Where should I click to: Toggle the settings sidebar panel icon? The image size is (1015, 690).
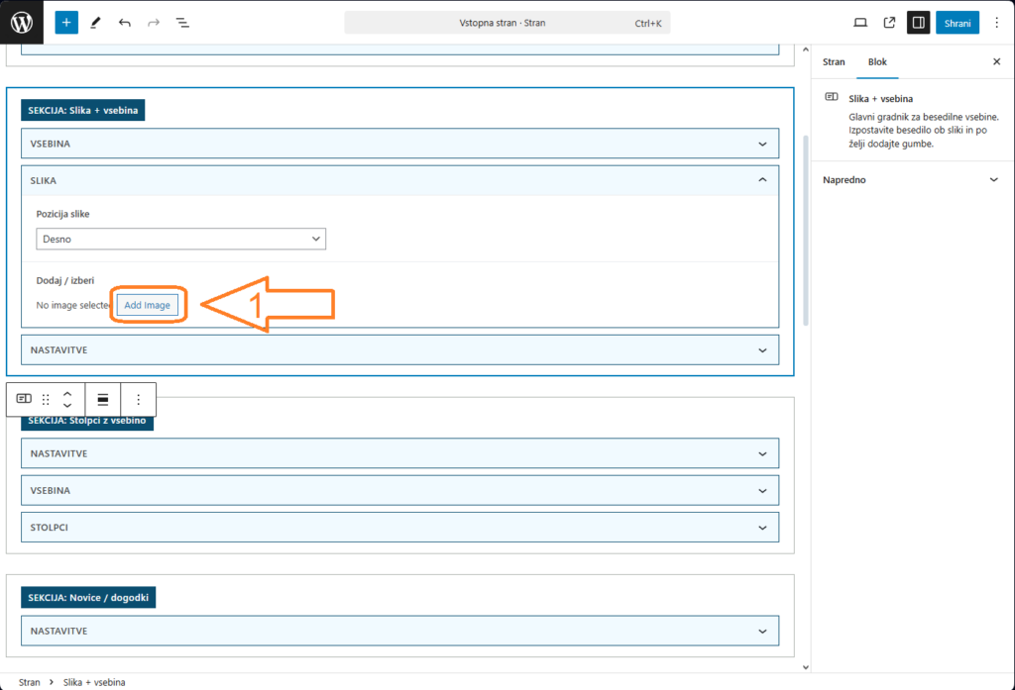(x=918, y=22)
